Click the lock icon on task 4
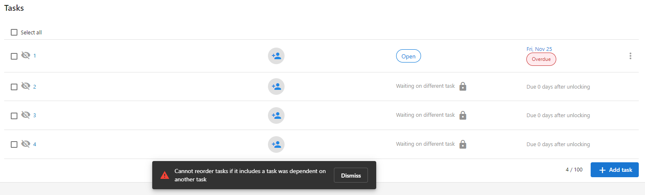 [463, 144]
